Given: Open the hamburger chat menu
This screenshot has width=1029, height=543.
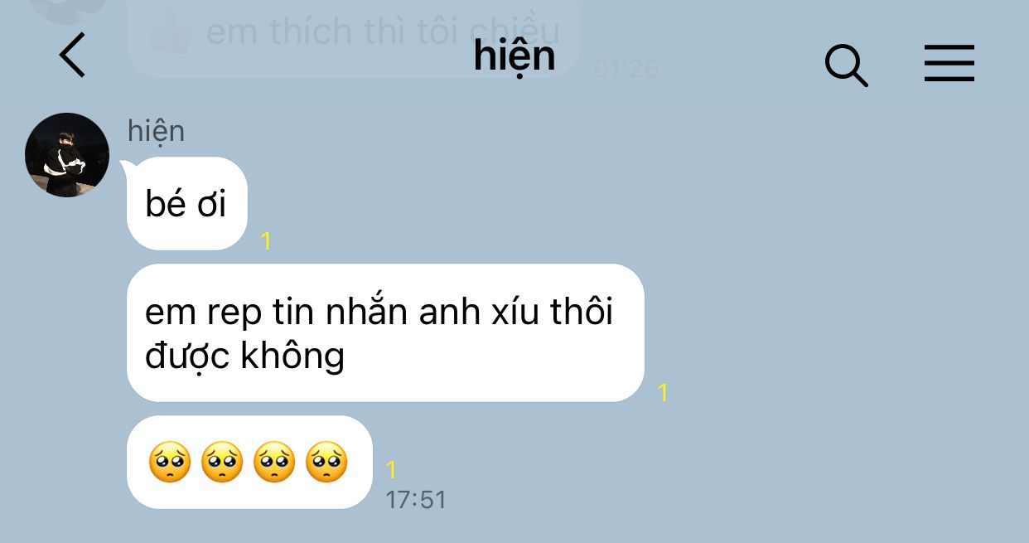Looking at the screenshot, I should click(949, 63).
